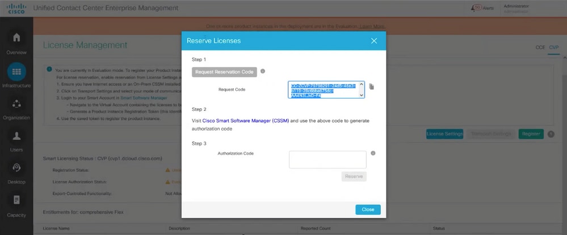Click the Reported Count column header

(x=316, y=229)
